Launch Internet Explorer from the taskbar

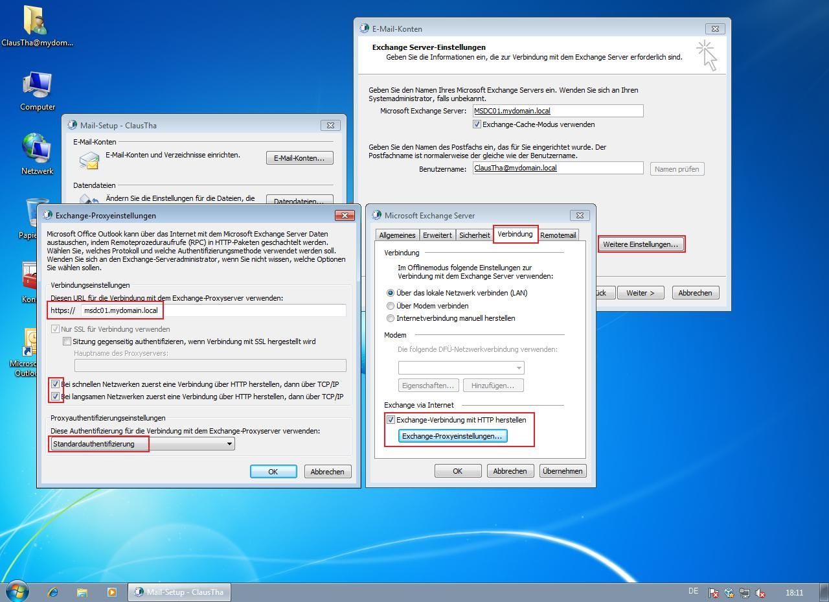click(53, 592)
